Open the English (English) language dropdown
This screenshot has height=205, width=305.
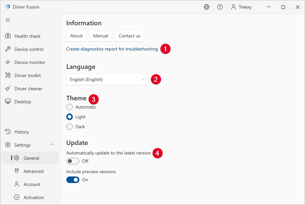107,79
